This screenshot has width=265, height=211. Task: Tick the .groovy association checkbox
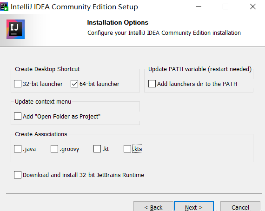coord(54,149)
